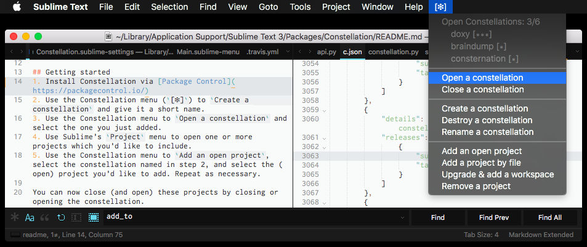Image resolution: width=587 pixels, height=247 pixels.
Task: Choose 'Remove a project'
Action: (x=497, y=186)
